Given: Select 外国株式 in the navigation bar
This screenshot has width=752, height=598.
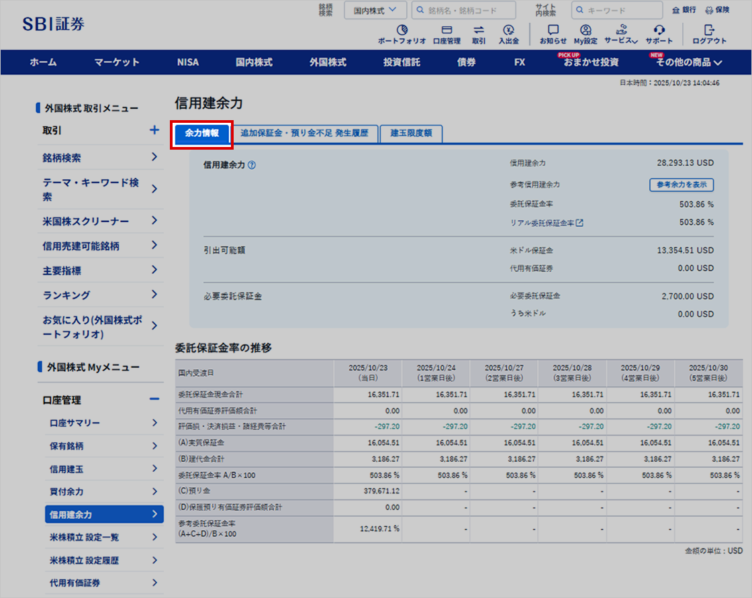Looking at the screenshot, I should tap(328, 62).
